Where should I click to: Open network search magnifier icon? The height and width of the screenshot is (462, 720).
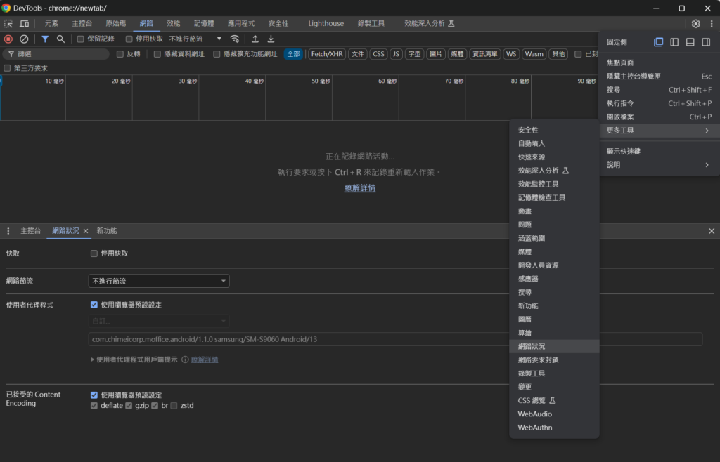(60, 39)
